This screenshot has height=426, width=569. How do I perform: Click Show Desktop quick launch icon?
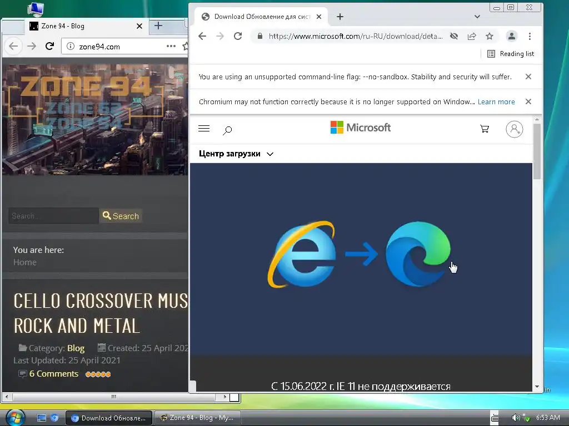(x=41, y=418)
